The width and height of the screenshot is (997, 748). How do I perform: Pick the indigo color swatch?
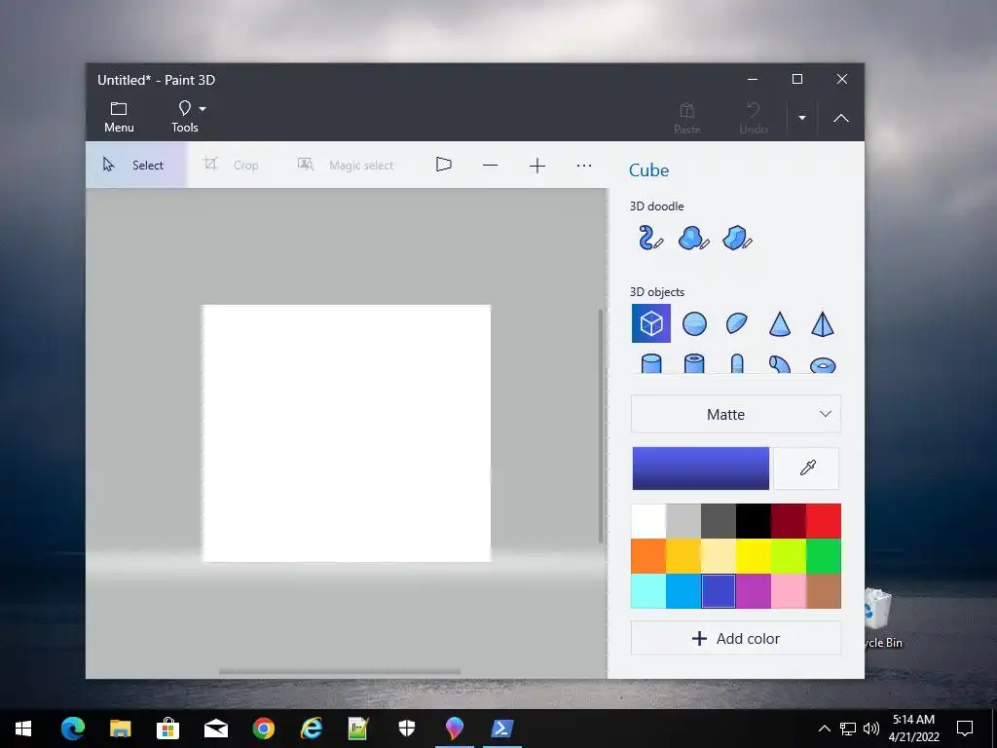point(719,591)
